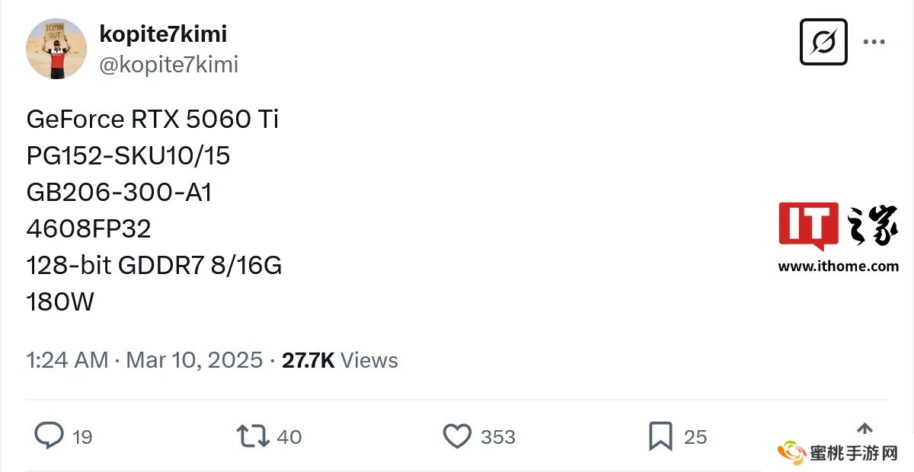Click the 353 likes count
914x472 pixels.
[x=498, y=437]
